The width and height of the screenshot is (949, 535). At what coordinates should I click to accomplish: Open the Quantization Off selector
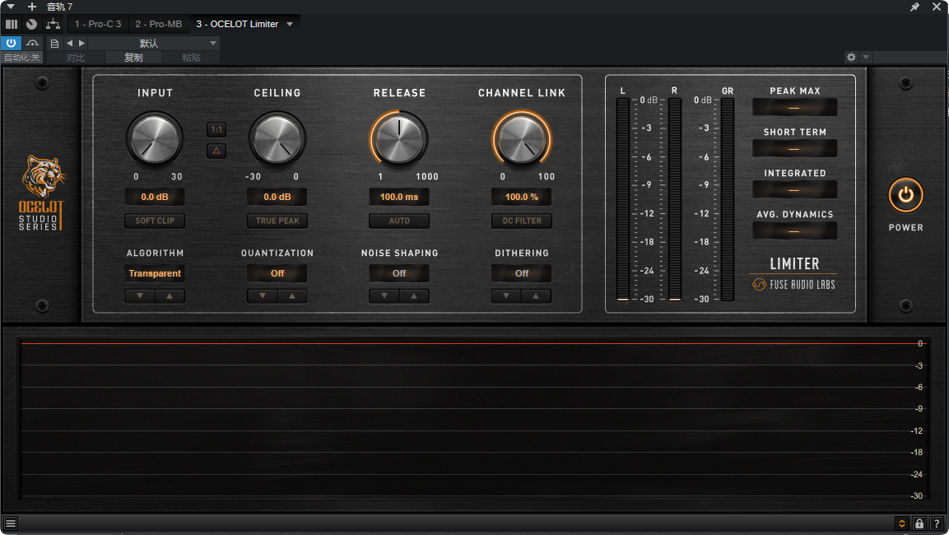pos(277,273)
